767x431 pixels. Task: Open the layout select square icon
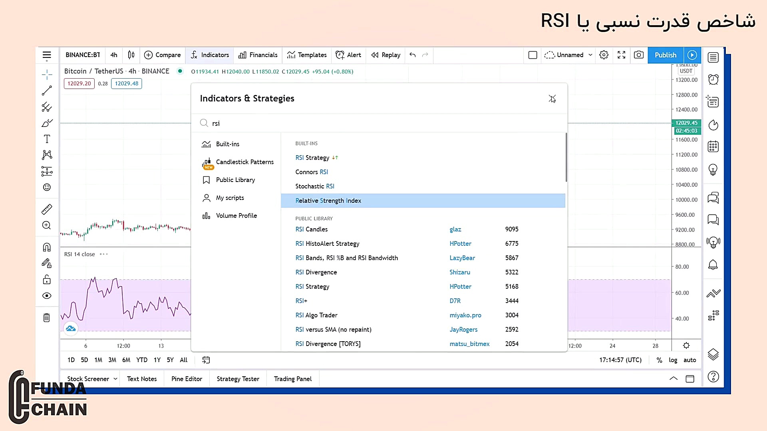tap(533, 55)
